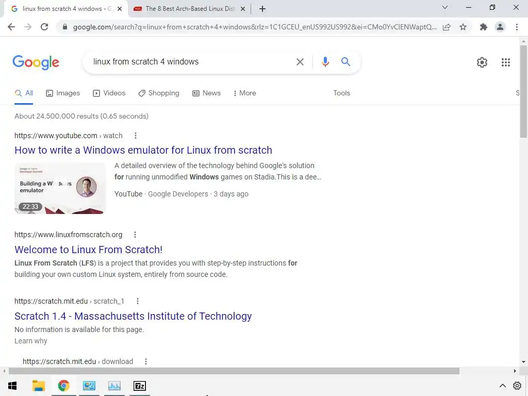Switch to the Images tab

point(63,93)
